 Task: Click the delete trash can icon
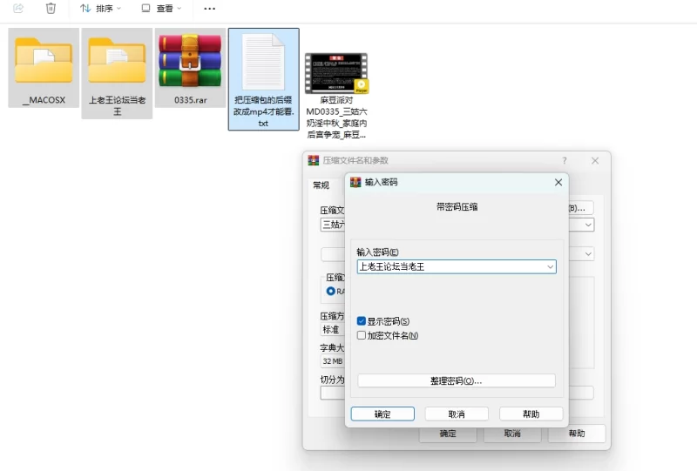pos(51,8)
